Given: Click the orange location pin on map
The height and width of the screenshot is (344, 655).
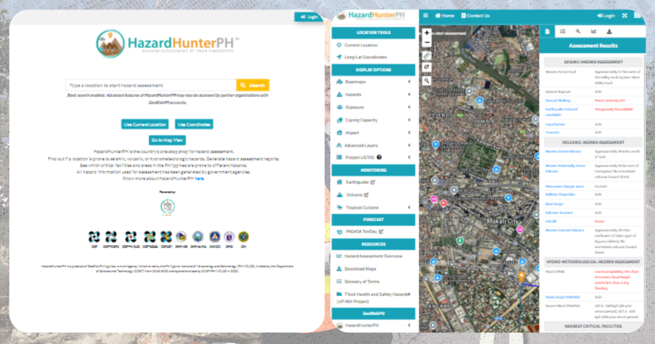Looking at the screenshot, I should [521, 276].
